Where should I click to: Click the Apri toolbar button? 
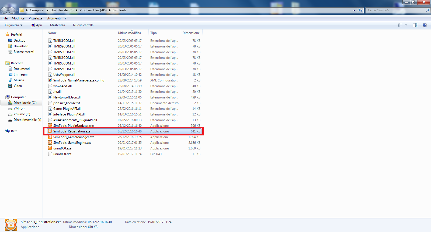point(37,25)
